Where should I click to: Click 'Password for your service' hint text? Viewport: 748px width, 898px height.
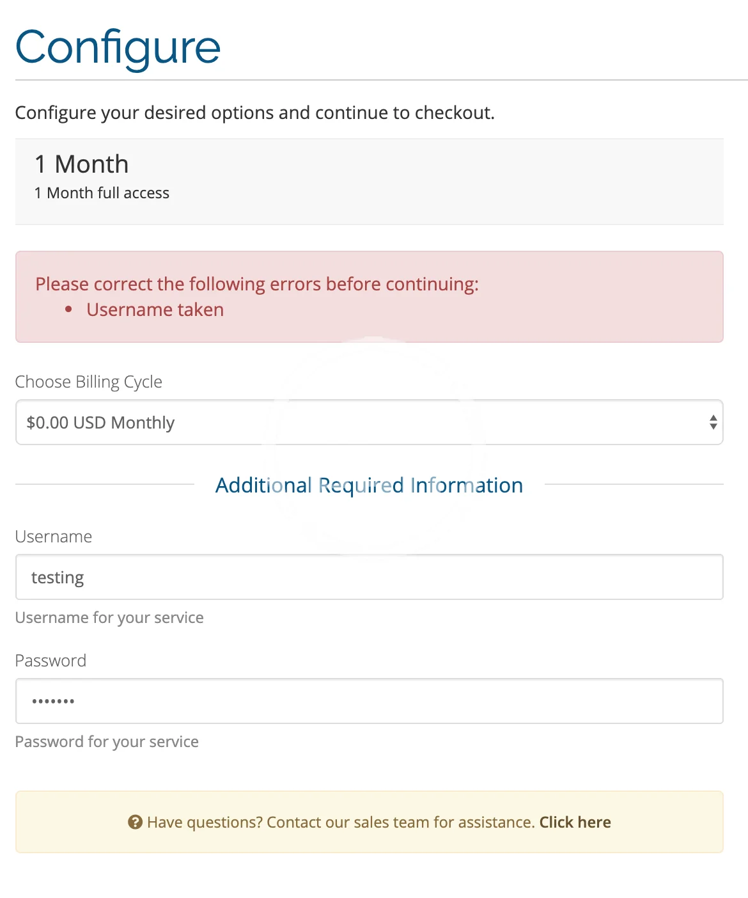pos(107,742)
